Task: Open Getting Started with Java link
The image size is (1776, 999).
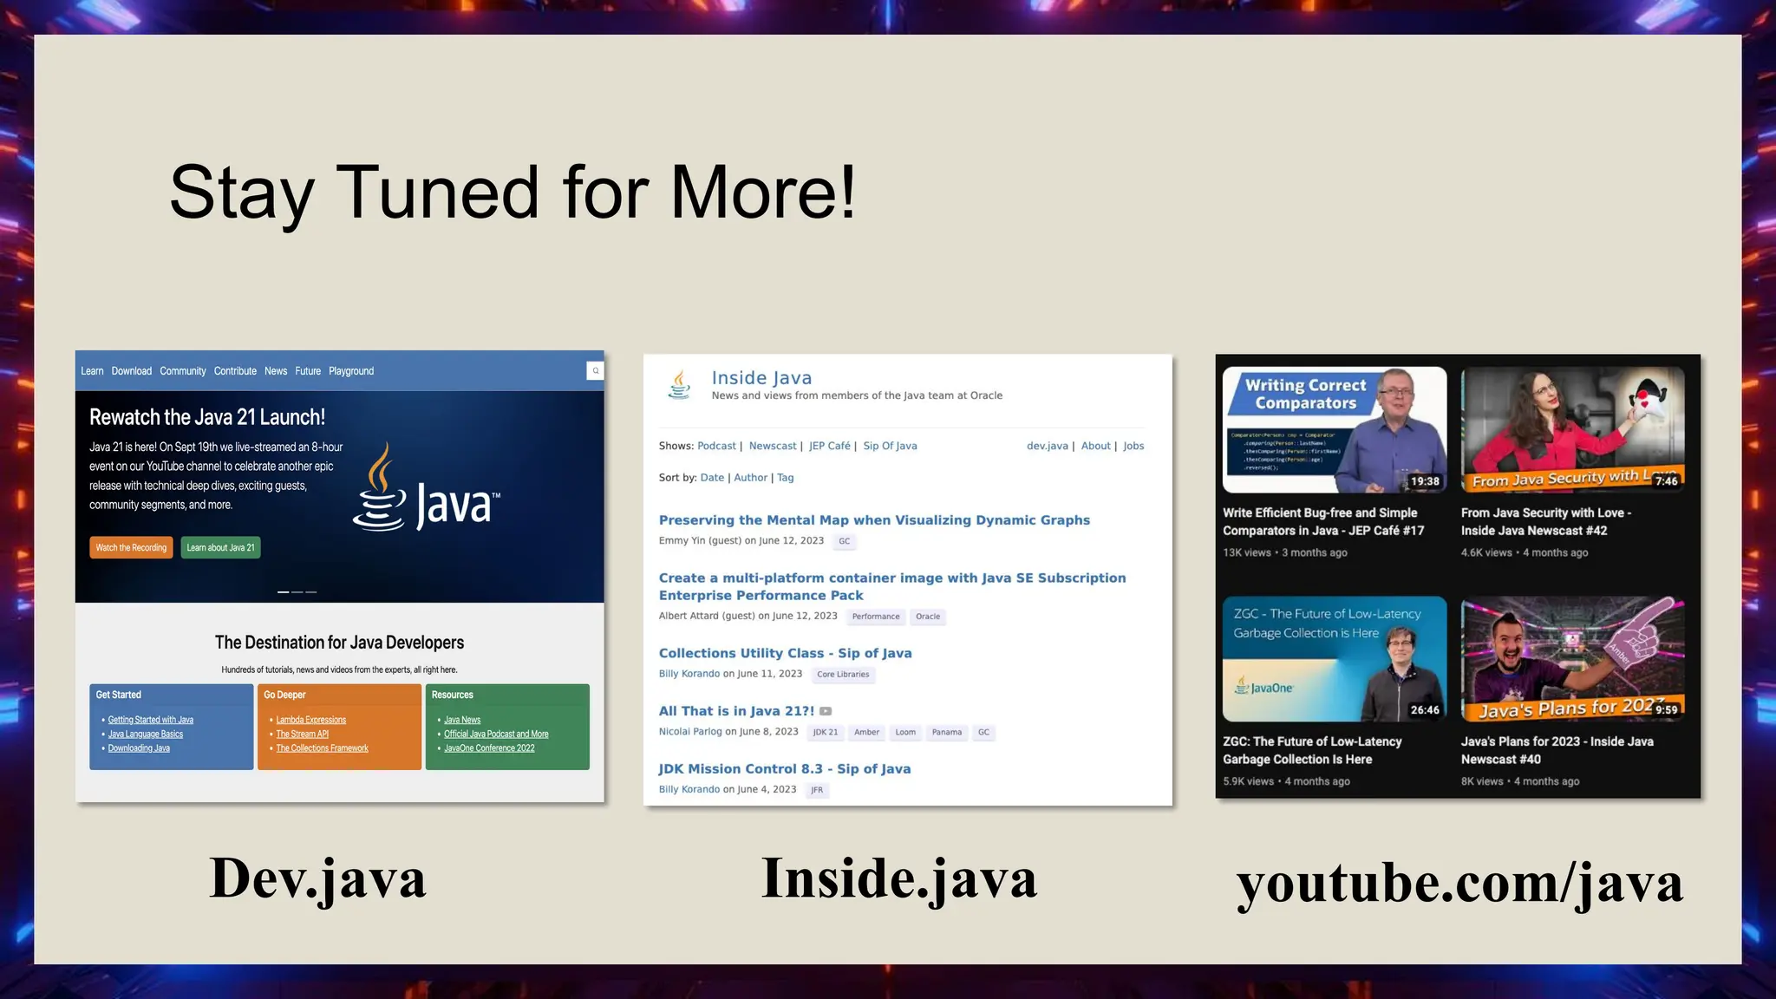Action: pos(151,720)
